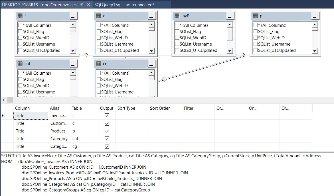Image resolution: width=334 pixels, height=196 pixels.
Task: Pin the OrderInvoices tab
Action: 82,5
